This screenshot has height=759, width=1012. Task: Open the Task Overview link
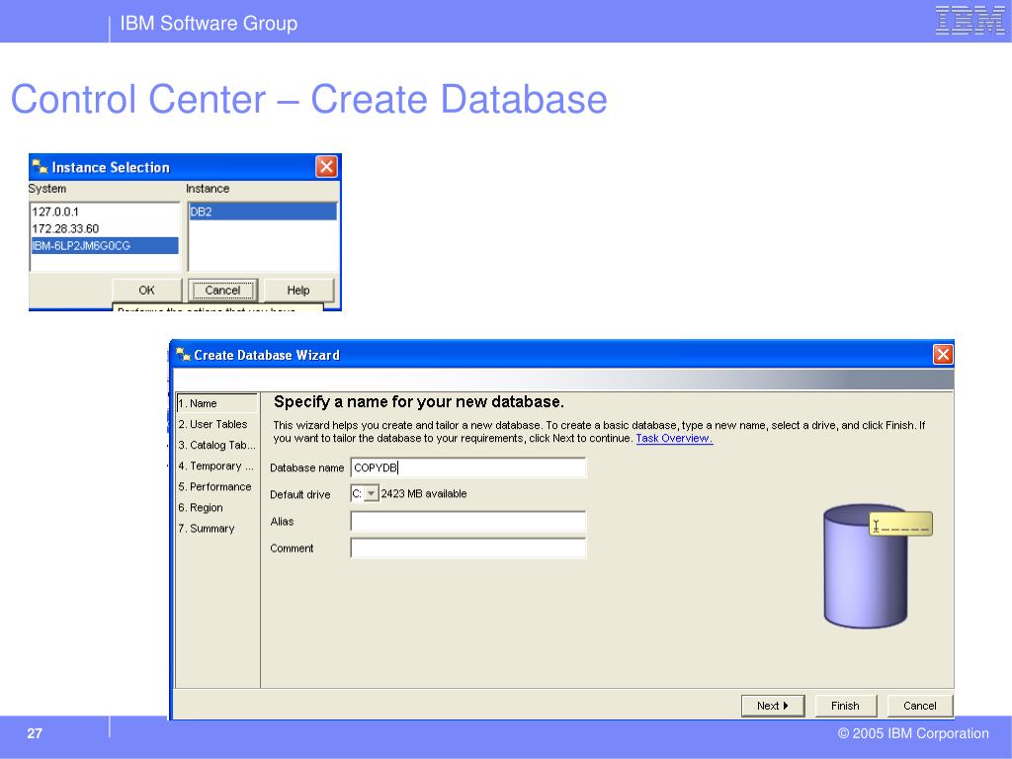674,438
